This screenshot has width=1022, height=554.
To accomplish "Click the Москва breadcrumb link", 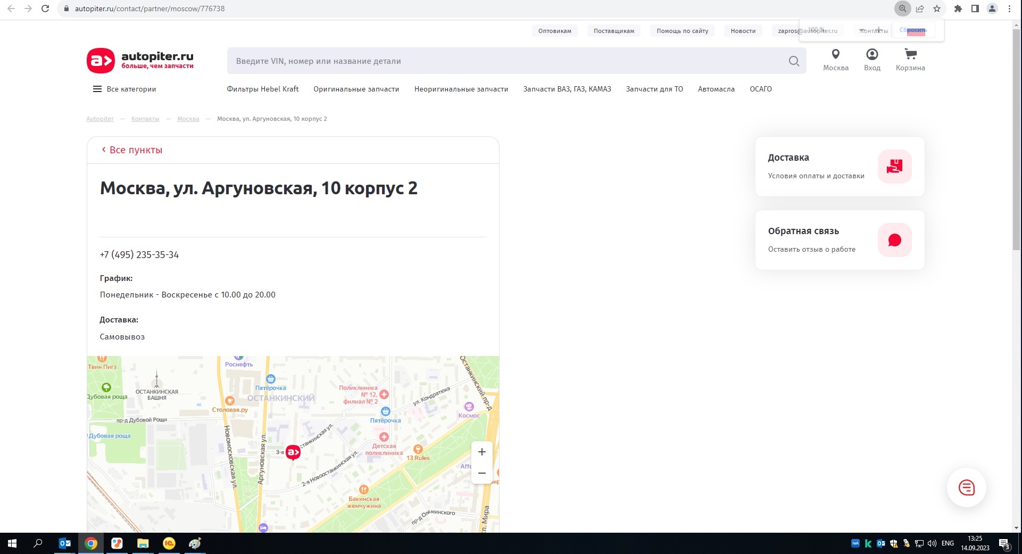I will (188, 119).
